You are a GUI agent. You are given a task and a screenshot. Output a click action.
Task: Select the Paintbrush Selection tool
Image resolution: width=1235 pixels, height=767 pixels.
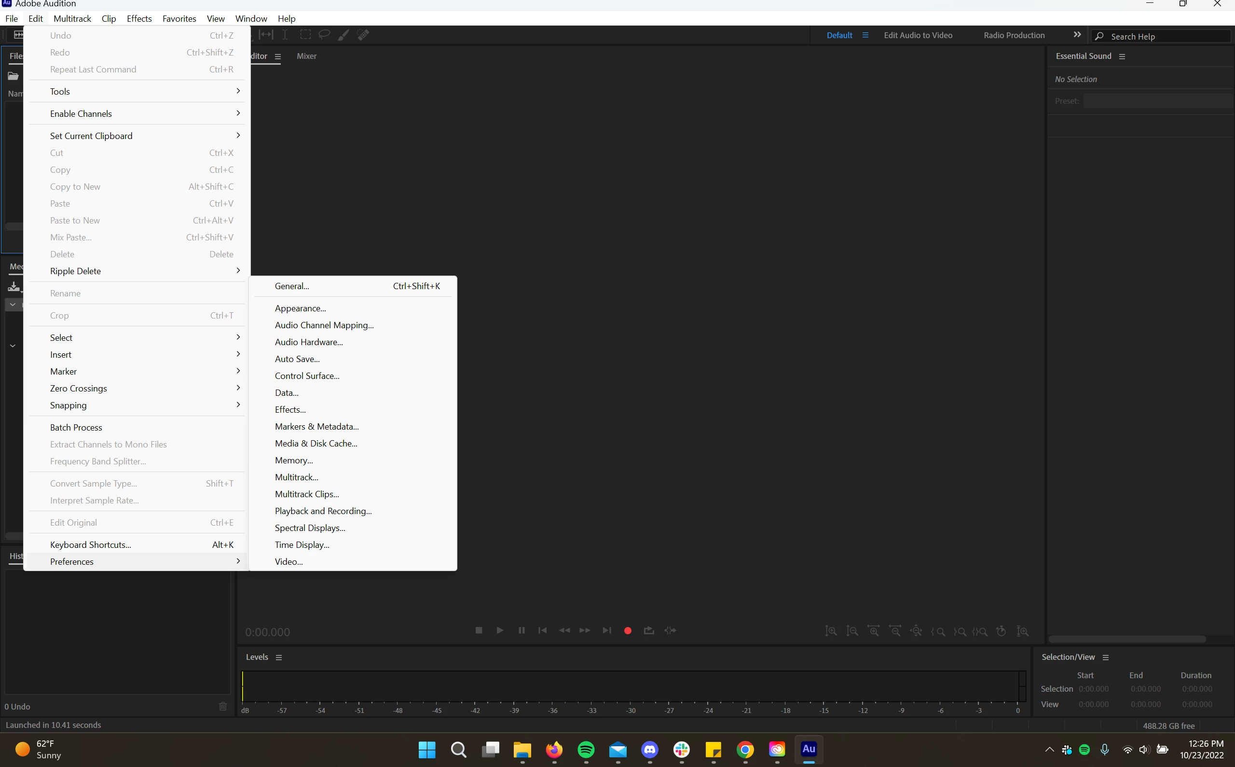pyautogui.click(x=343, y=34)
